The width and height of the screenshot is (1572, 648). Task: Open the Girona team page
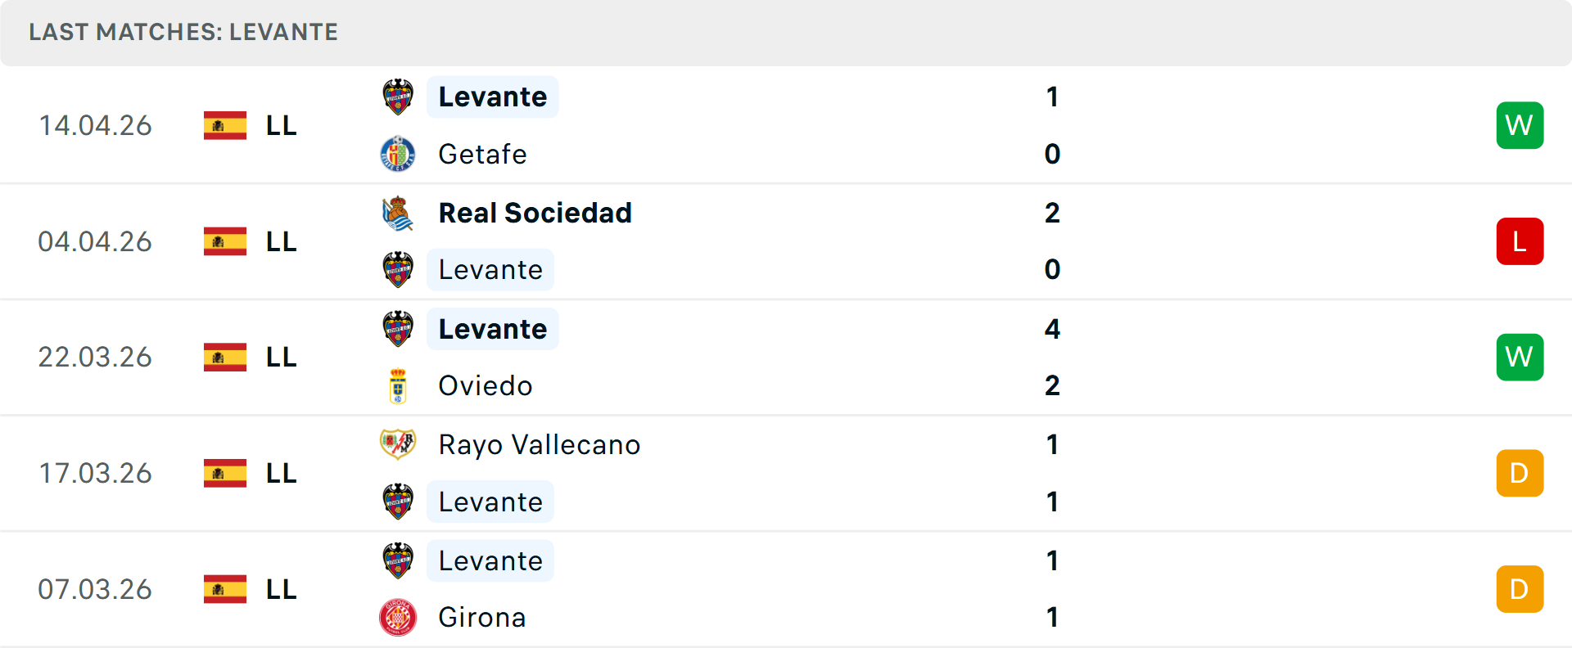point(481,618)
